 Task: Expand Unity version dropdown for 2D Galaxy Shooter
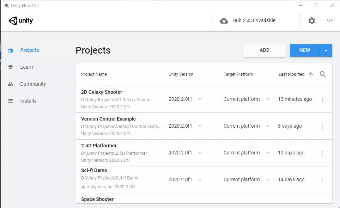click(200, 99)
